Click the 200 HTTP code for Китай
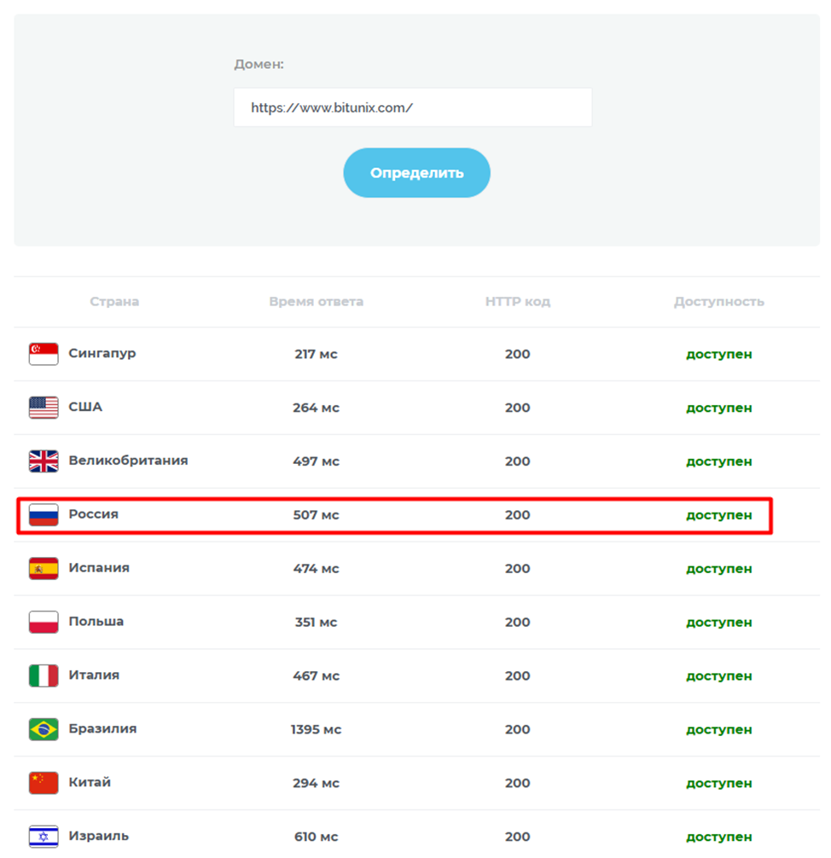The image size is (831, 858). click(x=517, y=783)
